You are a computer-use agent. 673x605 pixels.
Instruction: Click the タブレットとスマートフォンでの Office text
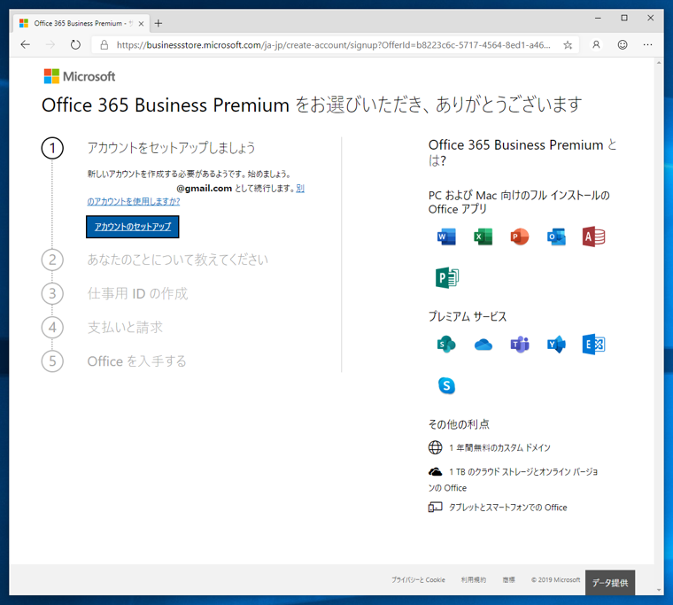click(x=507, y=508)
